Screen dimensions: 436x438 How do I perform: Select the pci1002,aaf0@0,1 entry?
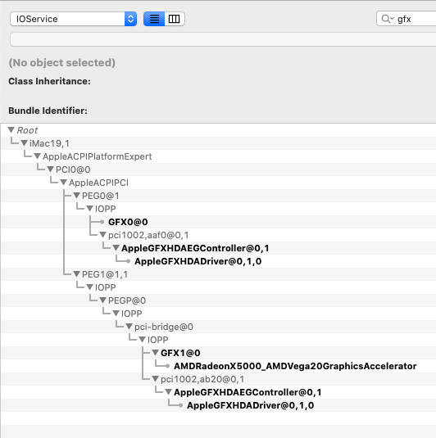(x=148, y=235)
